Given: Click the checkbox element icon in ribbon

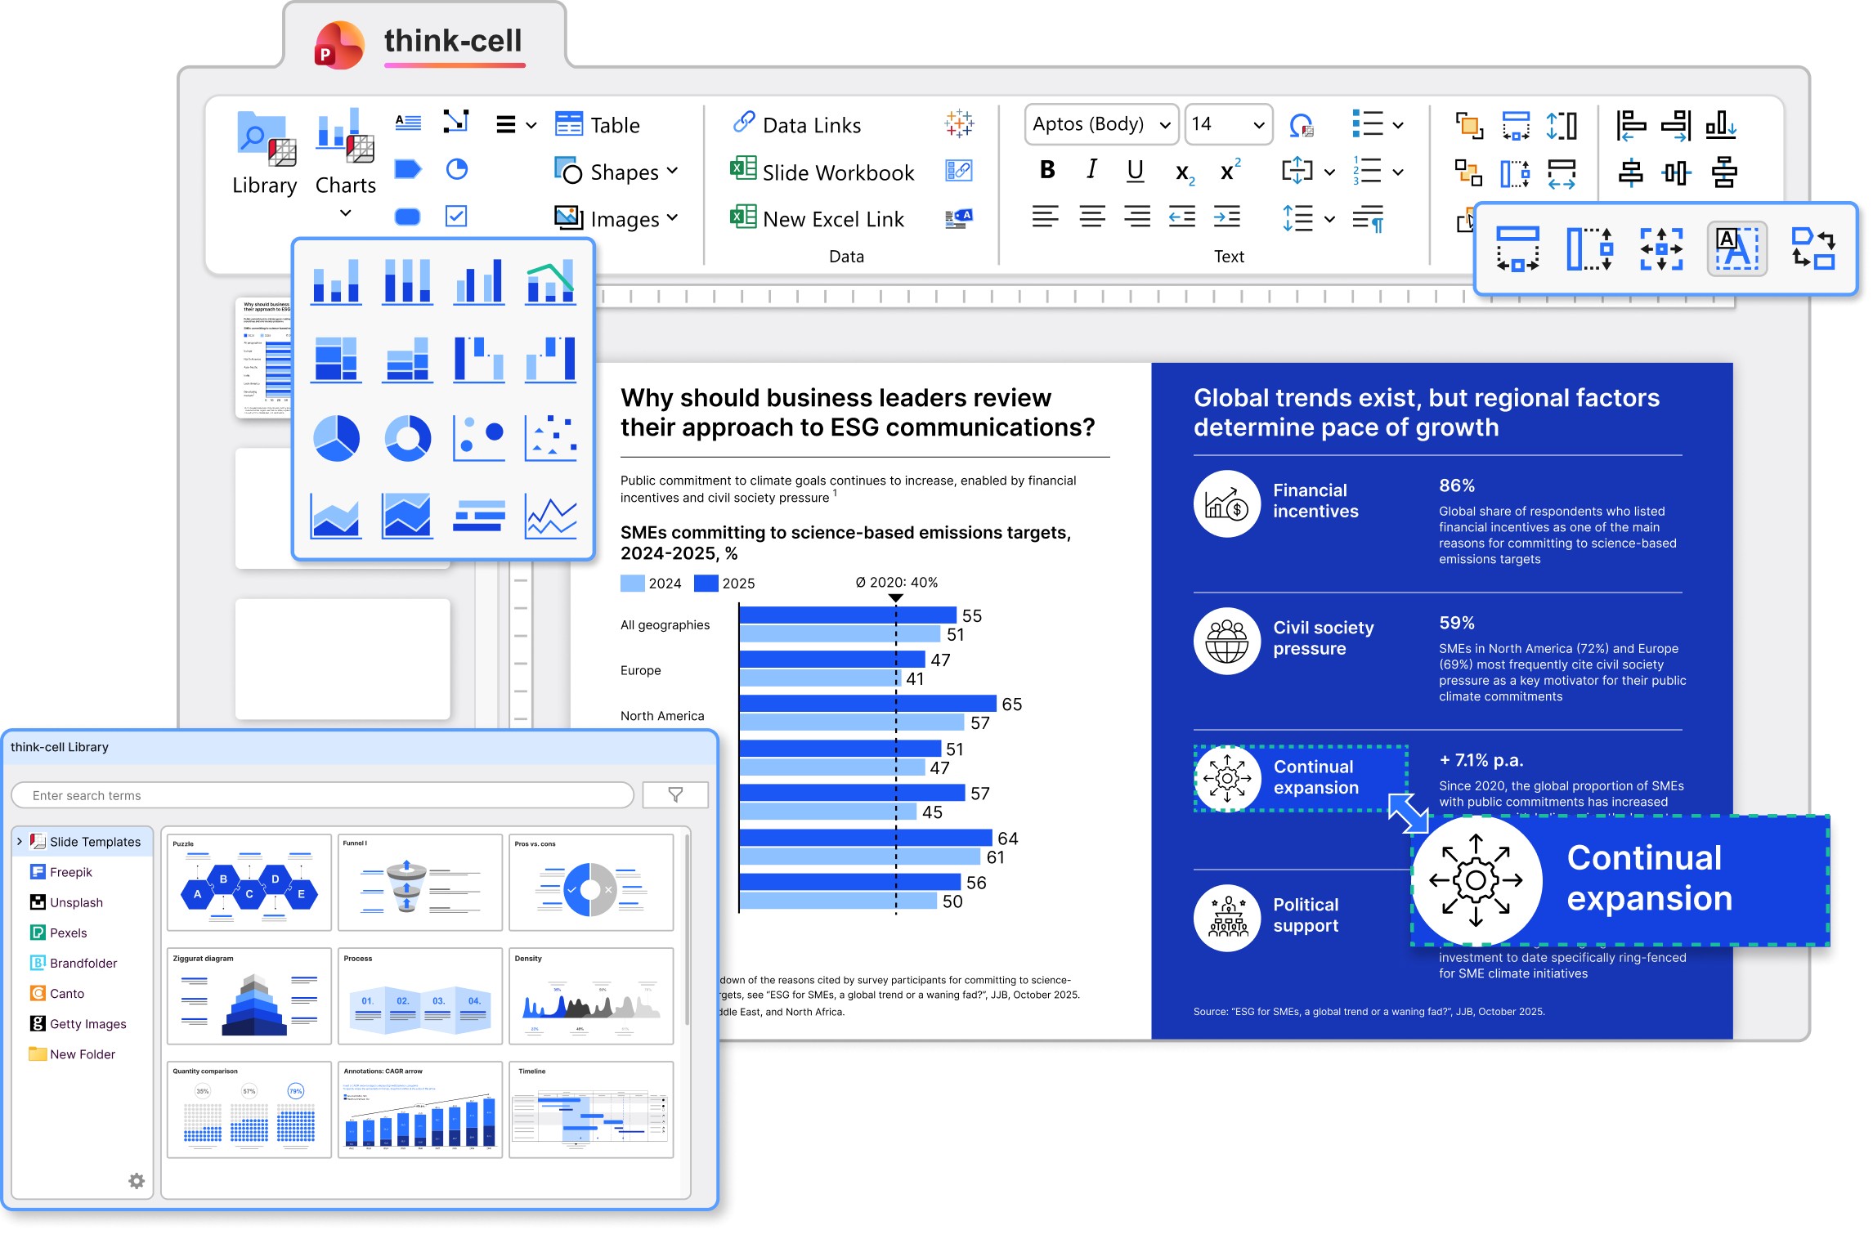Looking at the screenshot, I should [456, 216].
